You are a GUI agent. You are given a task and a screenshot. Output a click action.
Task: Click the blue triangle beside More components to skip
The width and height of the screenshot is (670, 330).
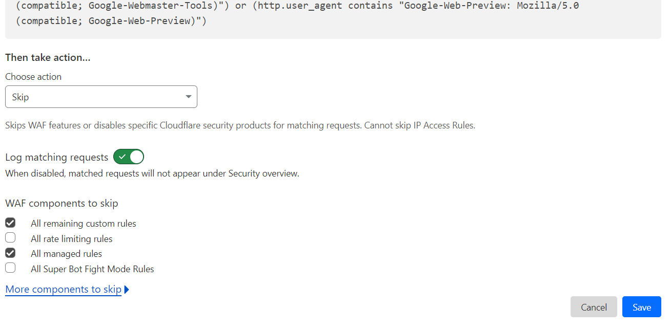point(127,290)
